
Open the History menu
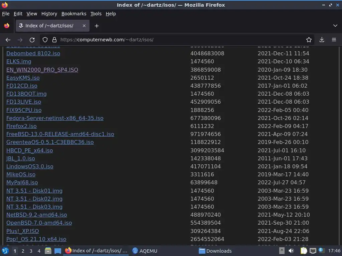coord(49,14)
